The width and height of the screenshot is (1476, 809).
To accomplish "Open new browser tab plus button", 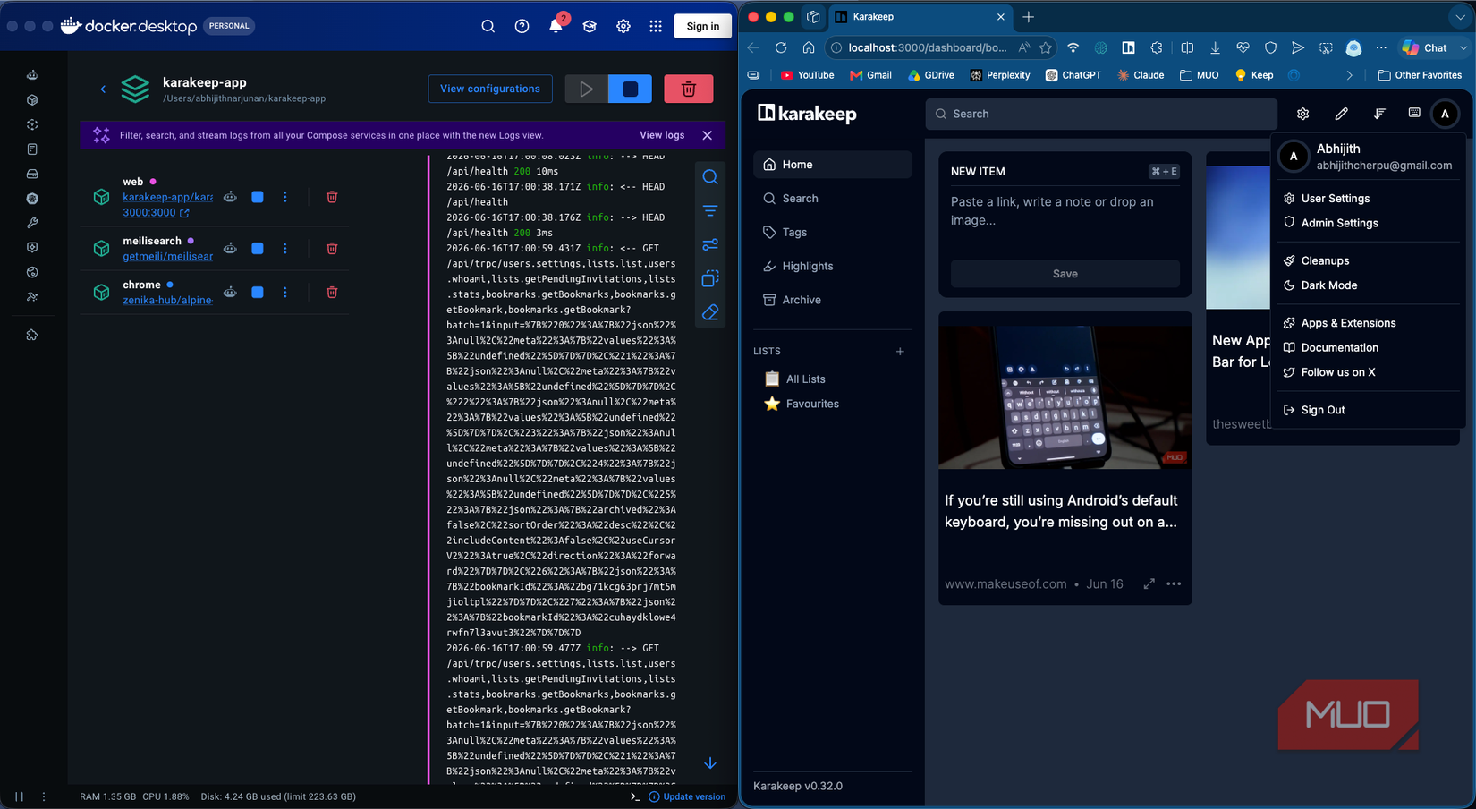I will coord(1029,17).
